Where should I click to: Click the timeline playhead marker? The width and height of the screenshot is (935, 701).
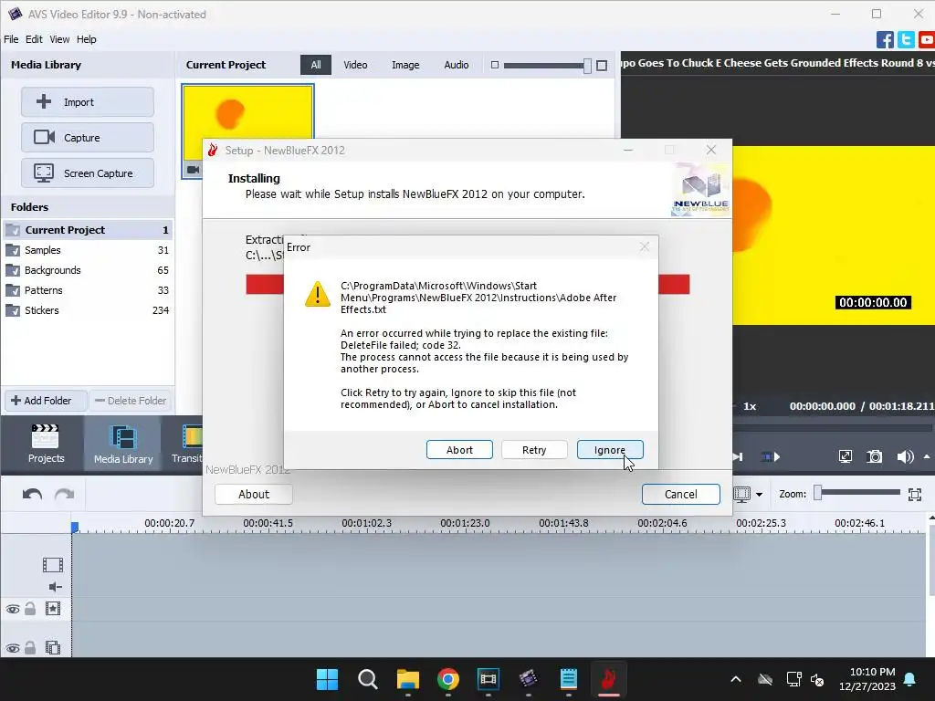pyautogui.click(x=75, y=527)
